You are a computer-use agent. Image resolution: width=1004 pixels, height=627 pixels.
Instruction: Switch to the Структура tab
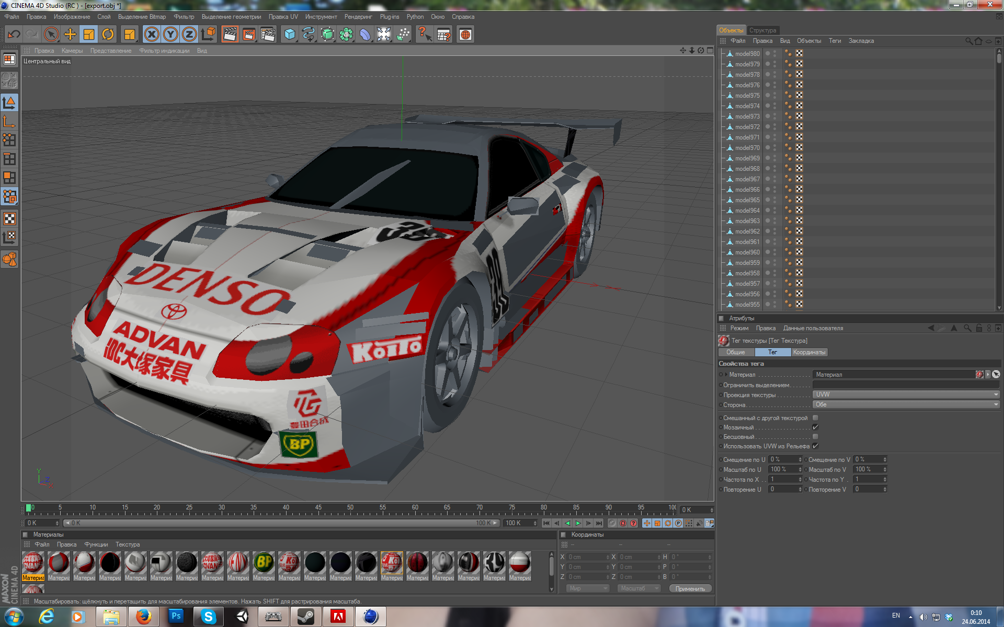point(762,30)
